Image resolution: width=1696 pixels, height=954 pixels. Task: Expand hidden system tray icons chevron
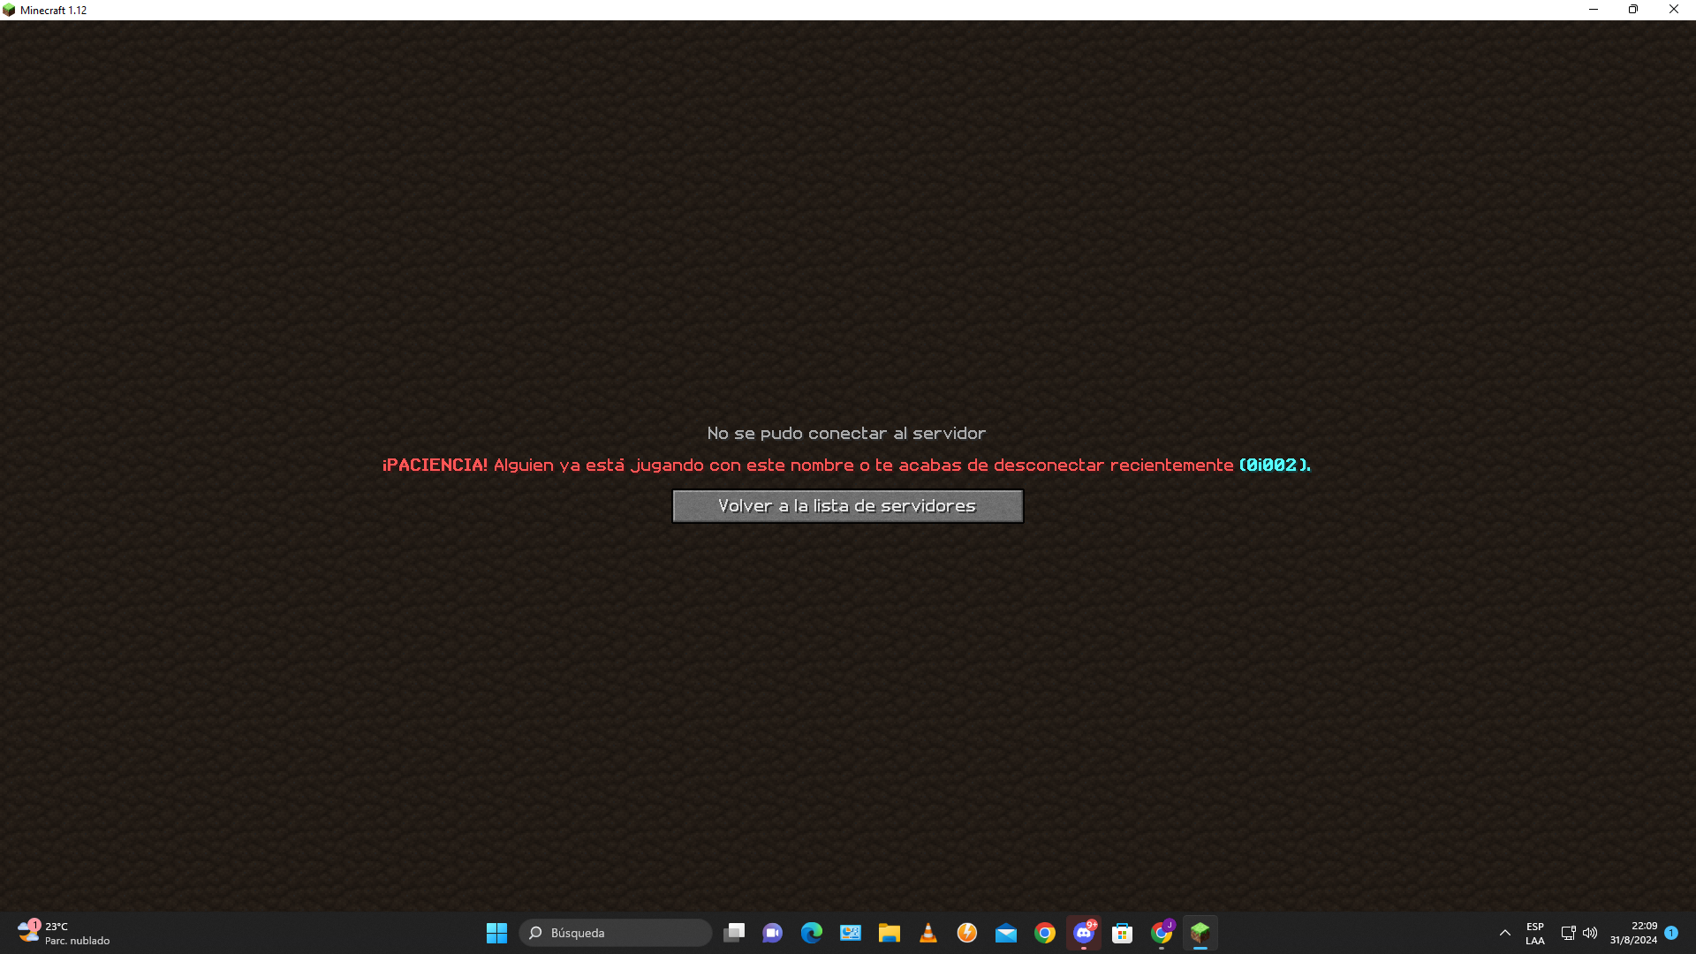(1504, 933)
